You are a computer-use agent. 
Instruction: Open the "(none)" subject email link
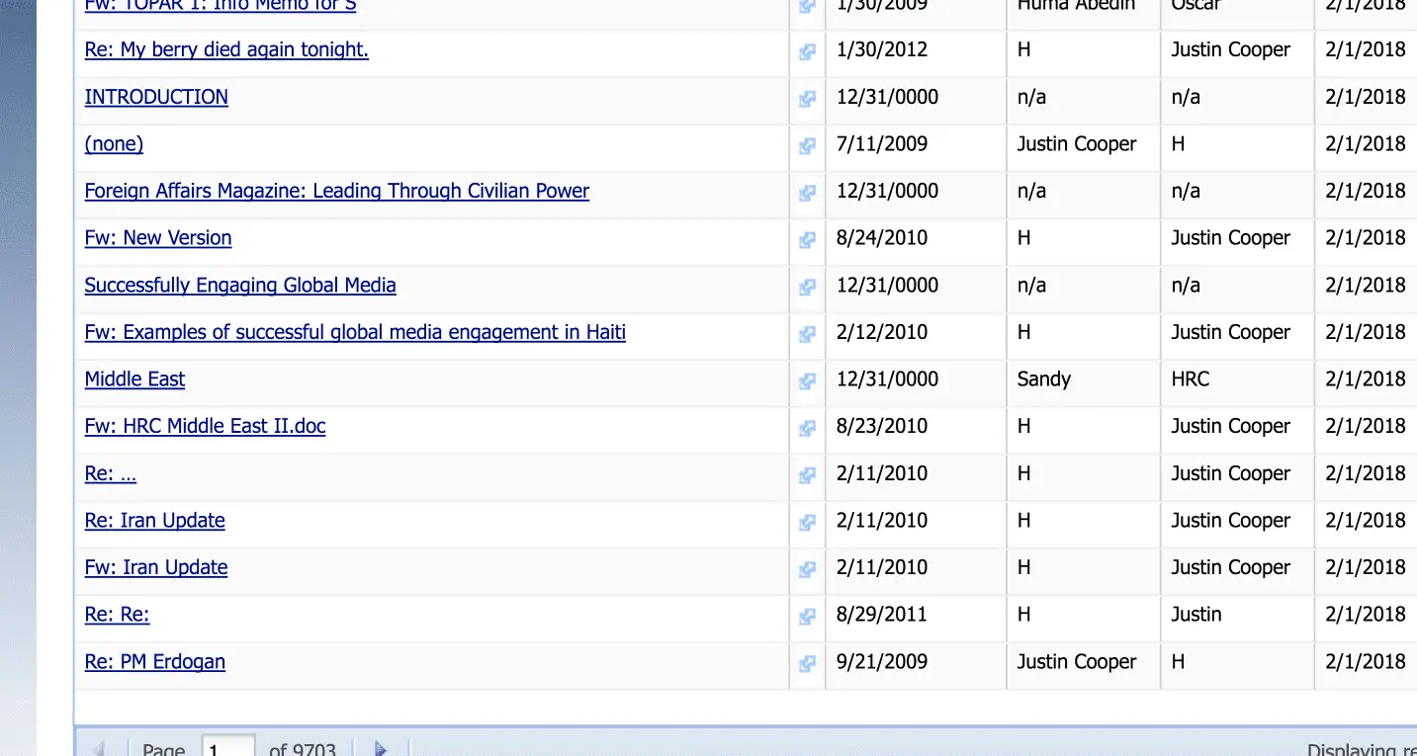point(114,143)
